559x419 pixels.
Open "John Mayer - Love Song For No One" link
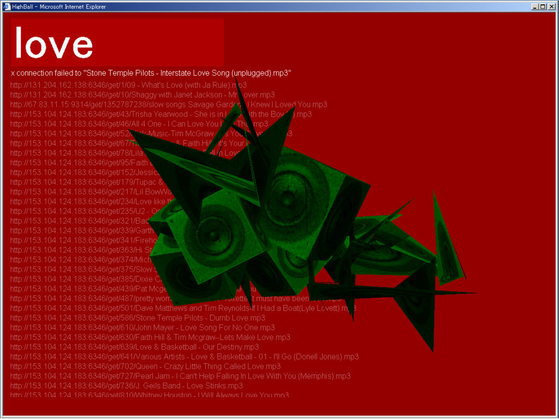pos(142,327)
